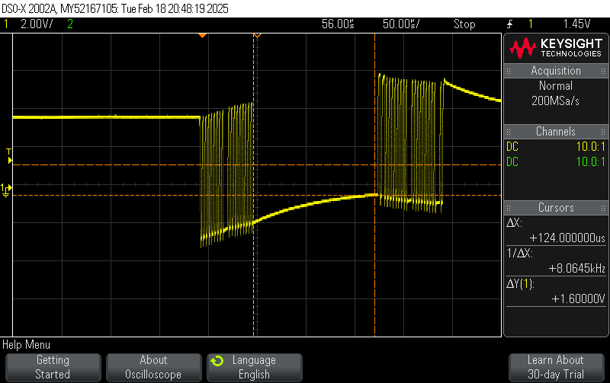
Task: Expand the Channels panel header
Action: [555, 132]
